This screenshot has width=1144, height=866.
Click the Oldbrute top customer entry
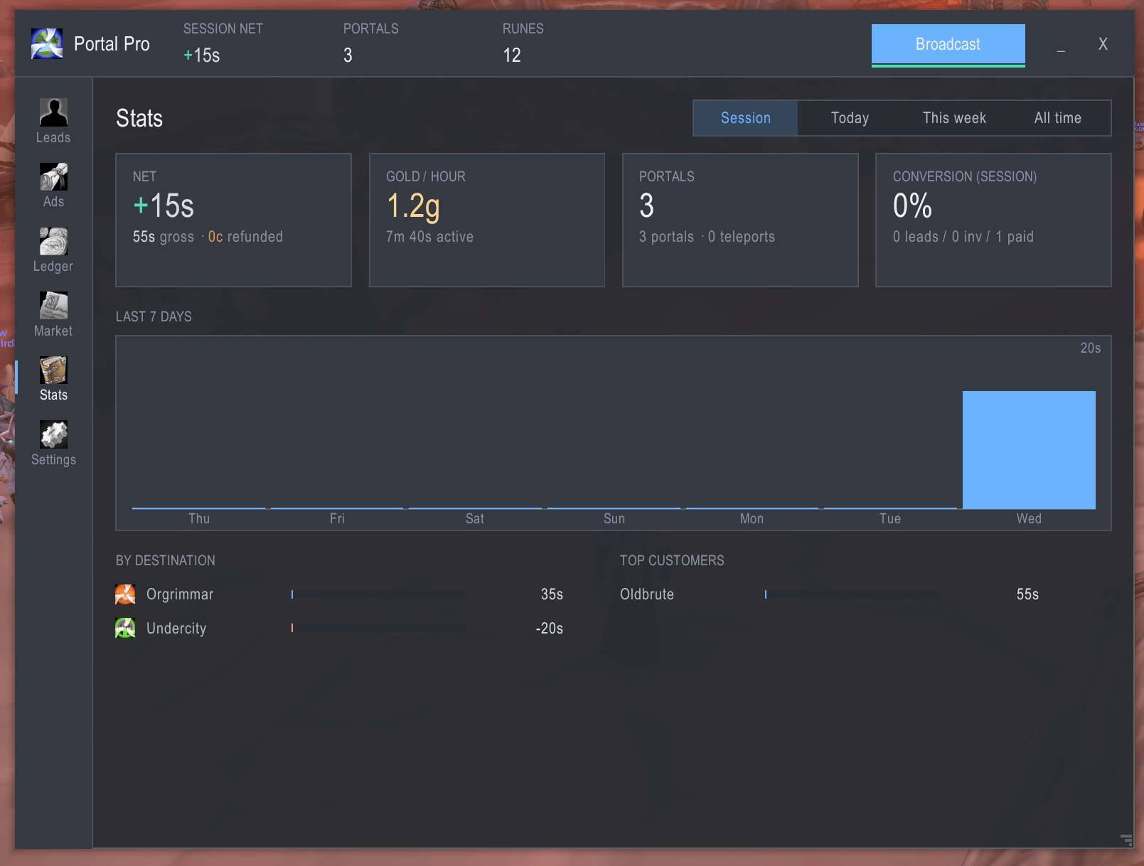point(829,594)
